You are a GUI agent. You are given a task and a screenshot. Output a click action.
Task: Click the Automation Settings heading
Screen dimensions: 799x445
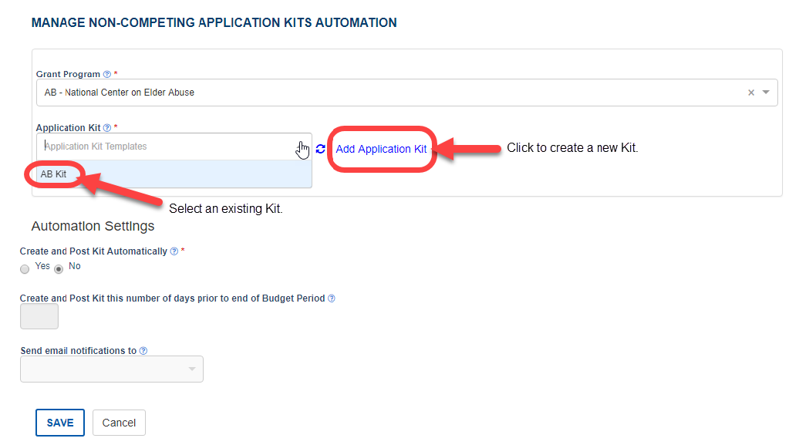(93, 226)
